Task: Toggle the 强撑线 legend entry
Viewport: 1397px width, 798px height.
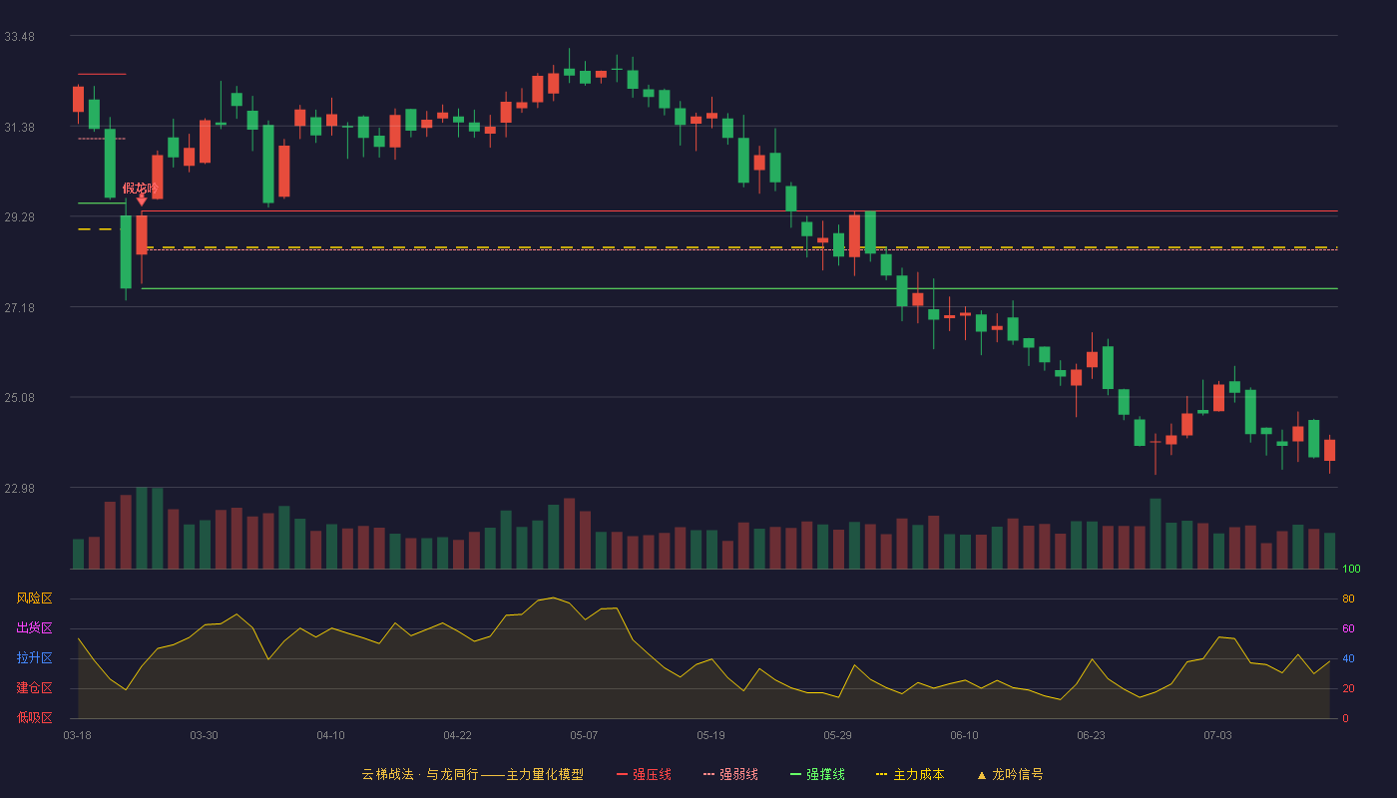Action: (817, 774)
